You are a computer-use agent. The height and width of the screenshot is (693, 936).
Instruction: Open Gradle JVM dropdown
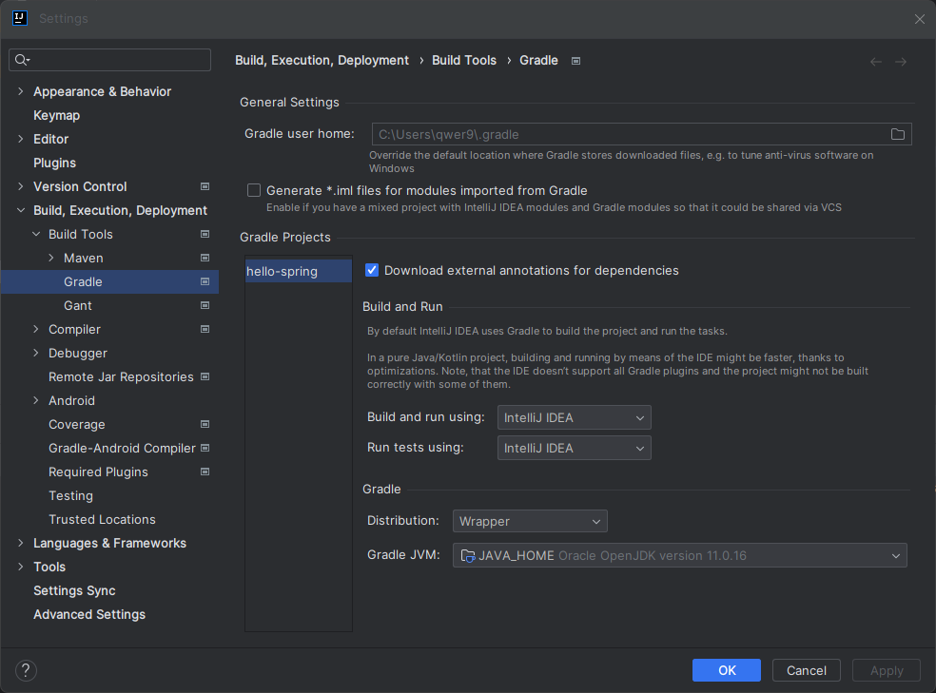679,555
